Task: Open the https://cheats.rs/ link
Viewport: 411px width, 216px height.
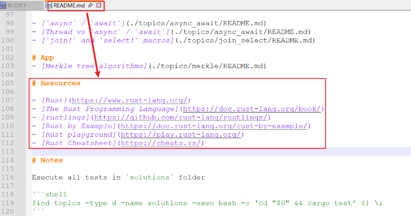Action: [x=160, y=143]
